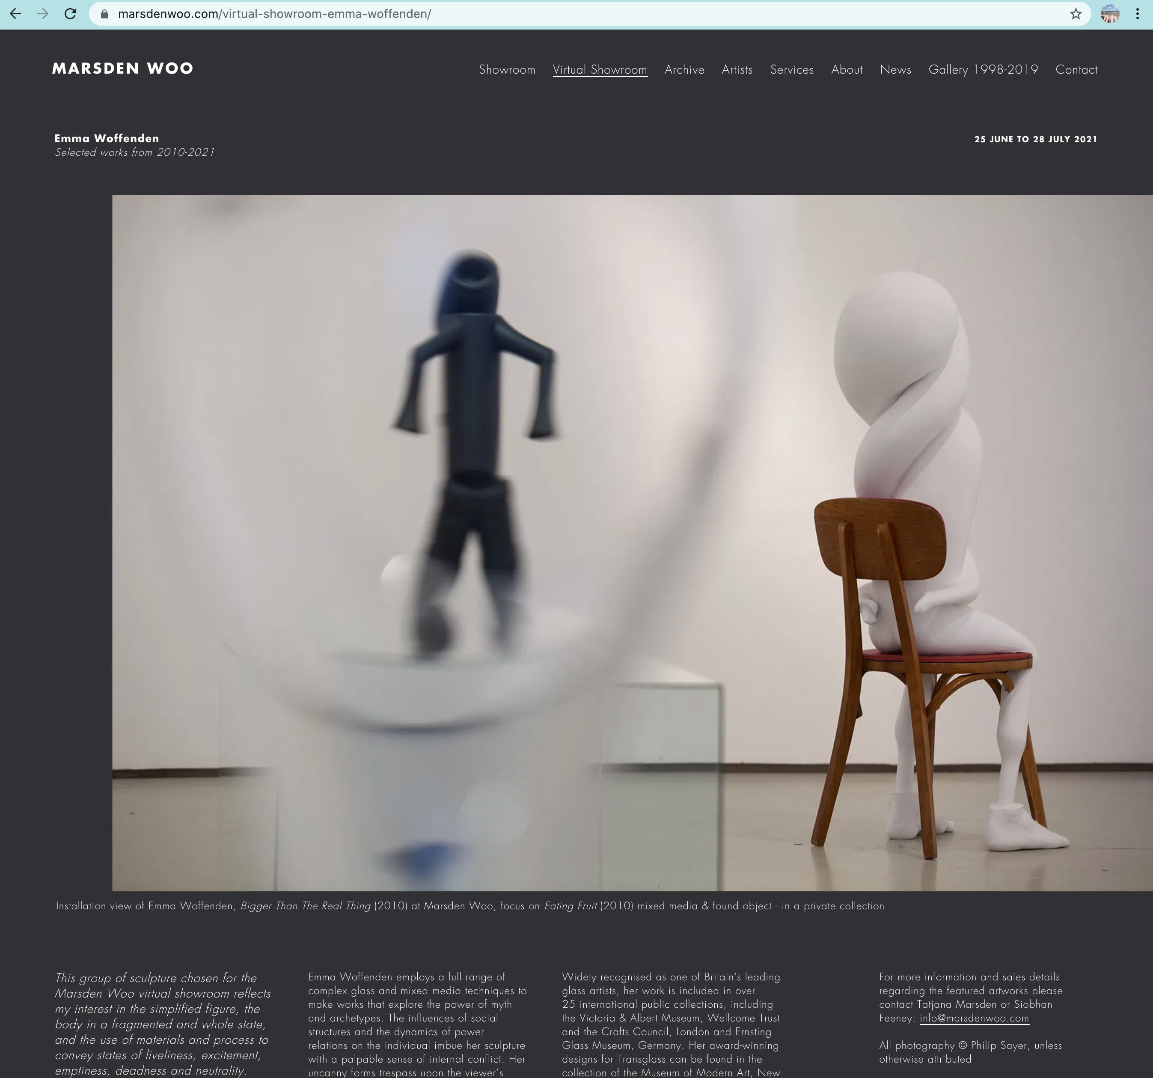
Task: Go to the Contact page
Action: (1076, 70)
